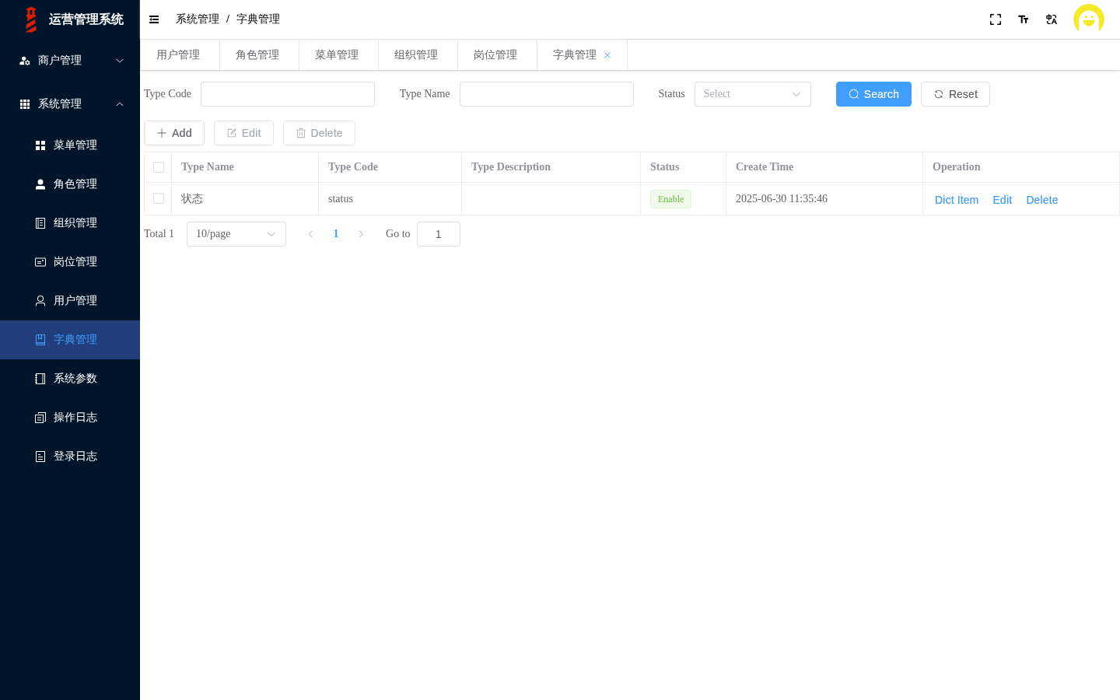The height and width of the screenshot is (700, 1120).
Task: Switch to 用户管理 tab
Action: (180, 55)
